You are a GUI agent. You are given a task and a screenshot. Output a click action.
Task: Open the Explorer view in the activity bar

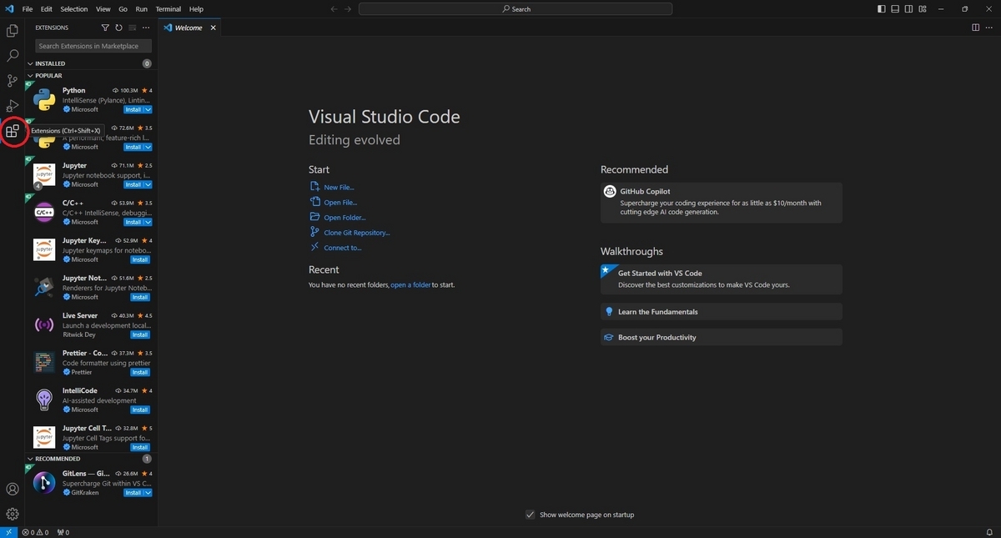(13, 31)
